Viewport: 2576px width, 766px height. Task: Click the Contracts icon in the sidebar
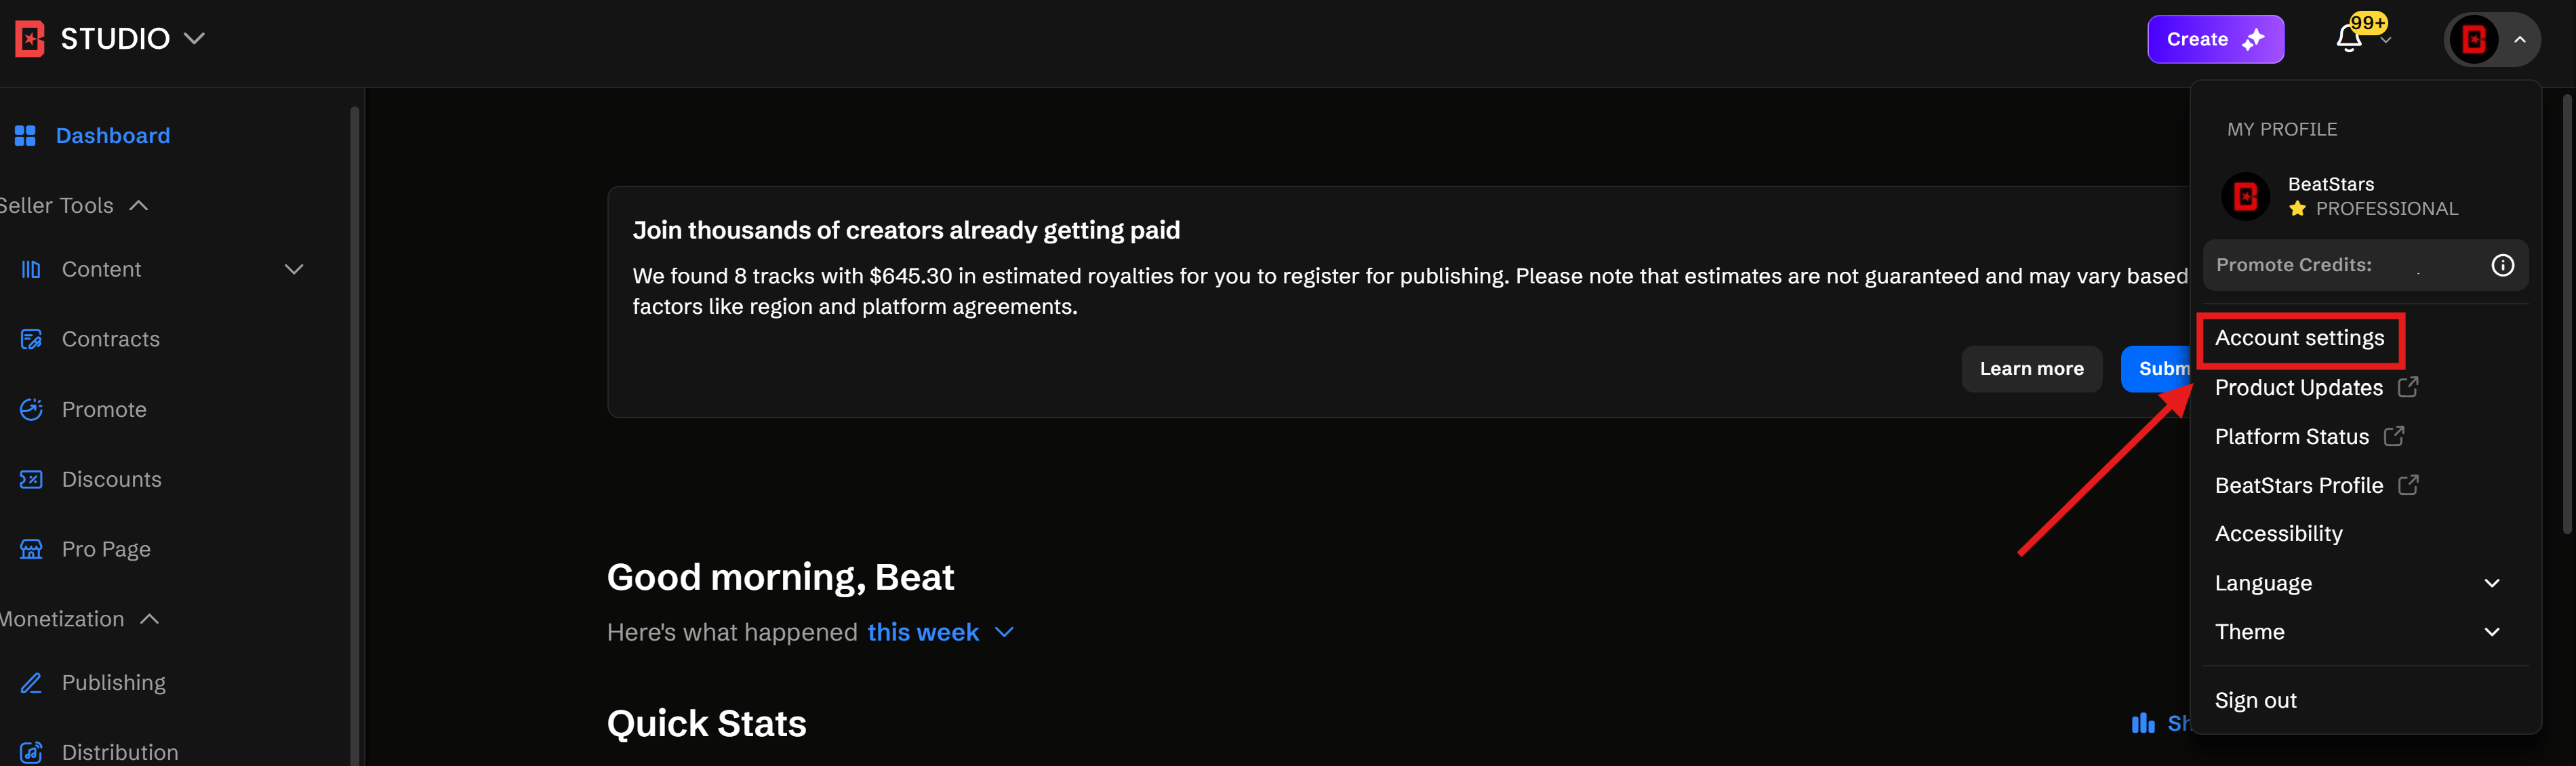coord(31,339)
